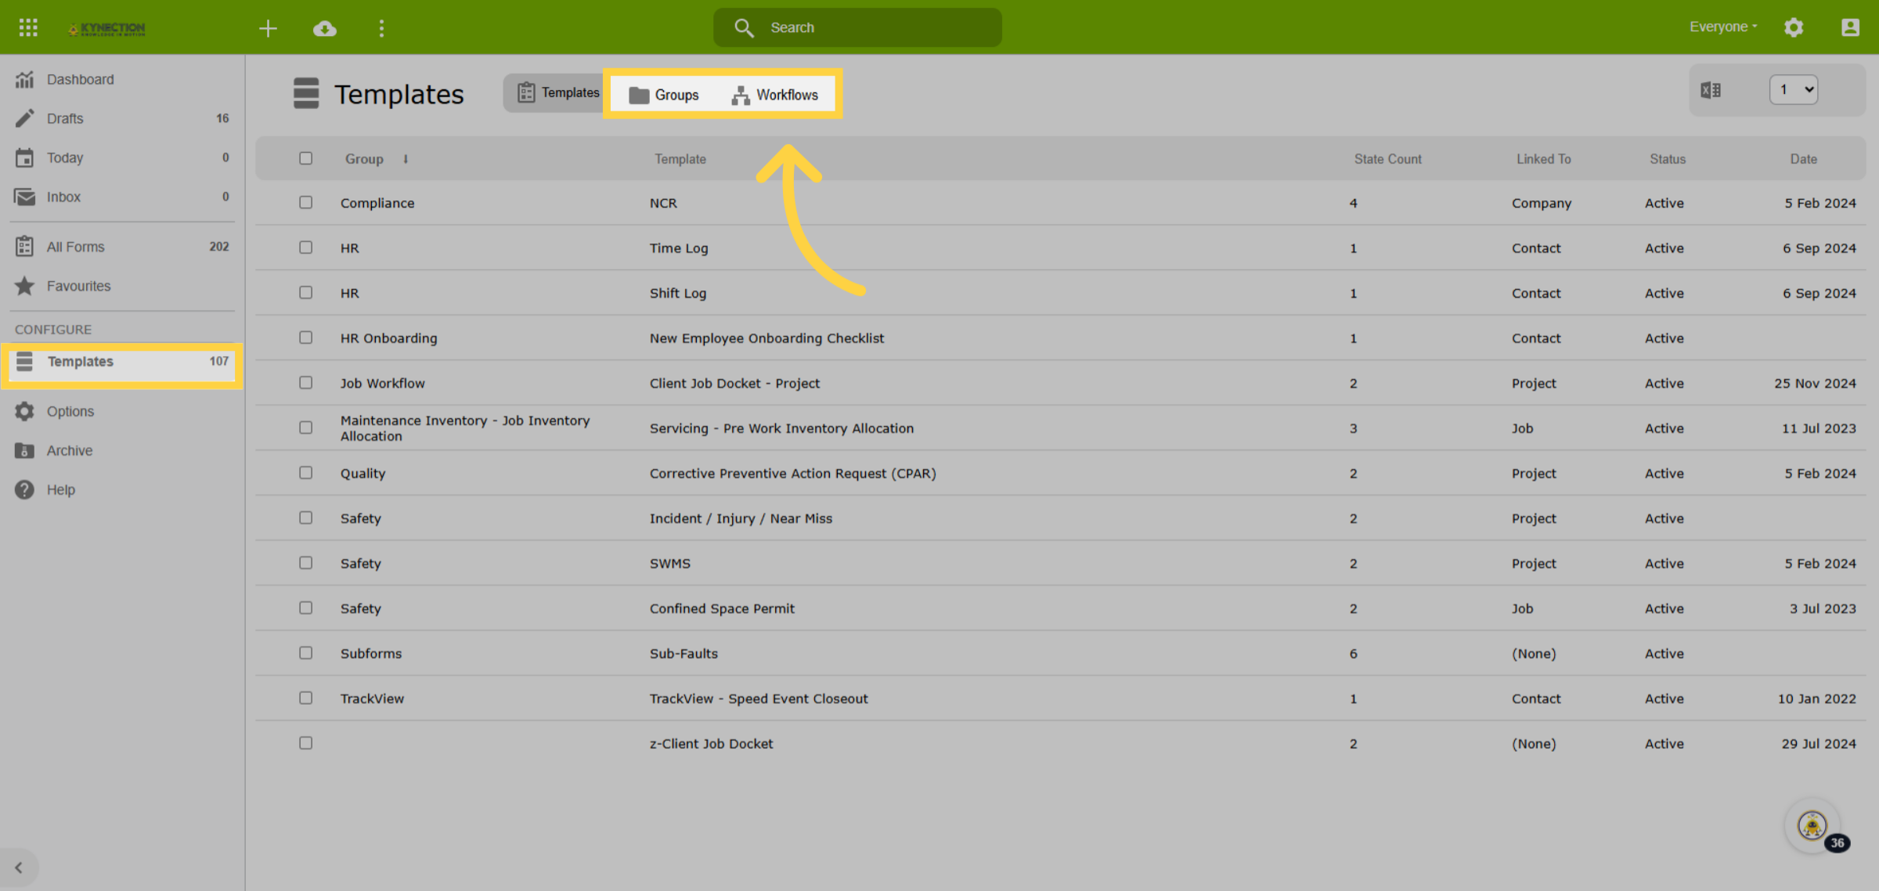The image size is (1879, 891).
Task: Export list using the Excel icon
Action: [x=1711, y=90]
